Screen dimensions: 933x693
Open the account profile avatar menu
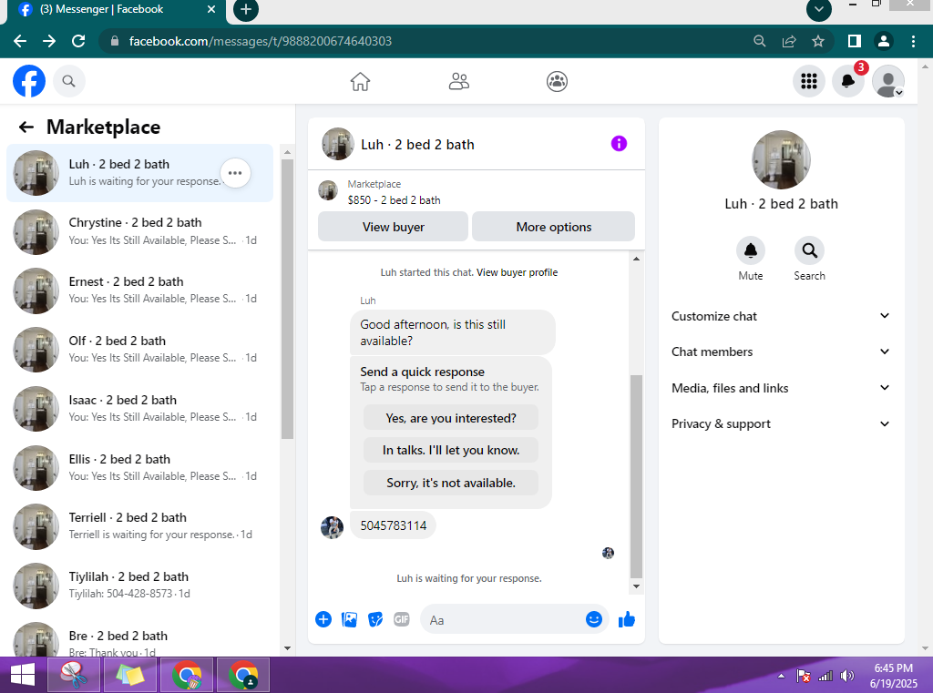coord(887,81)
